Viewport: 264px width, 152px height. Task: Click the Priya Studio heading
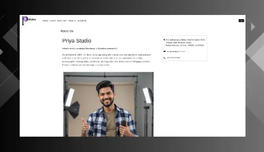click(x=77, y=41)
